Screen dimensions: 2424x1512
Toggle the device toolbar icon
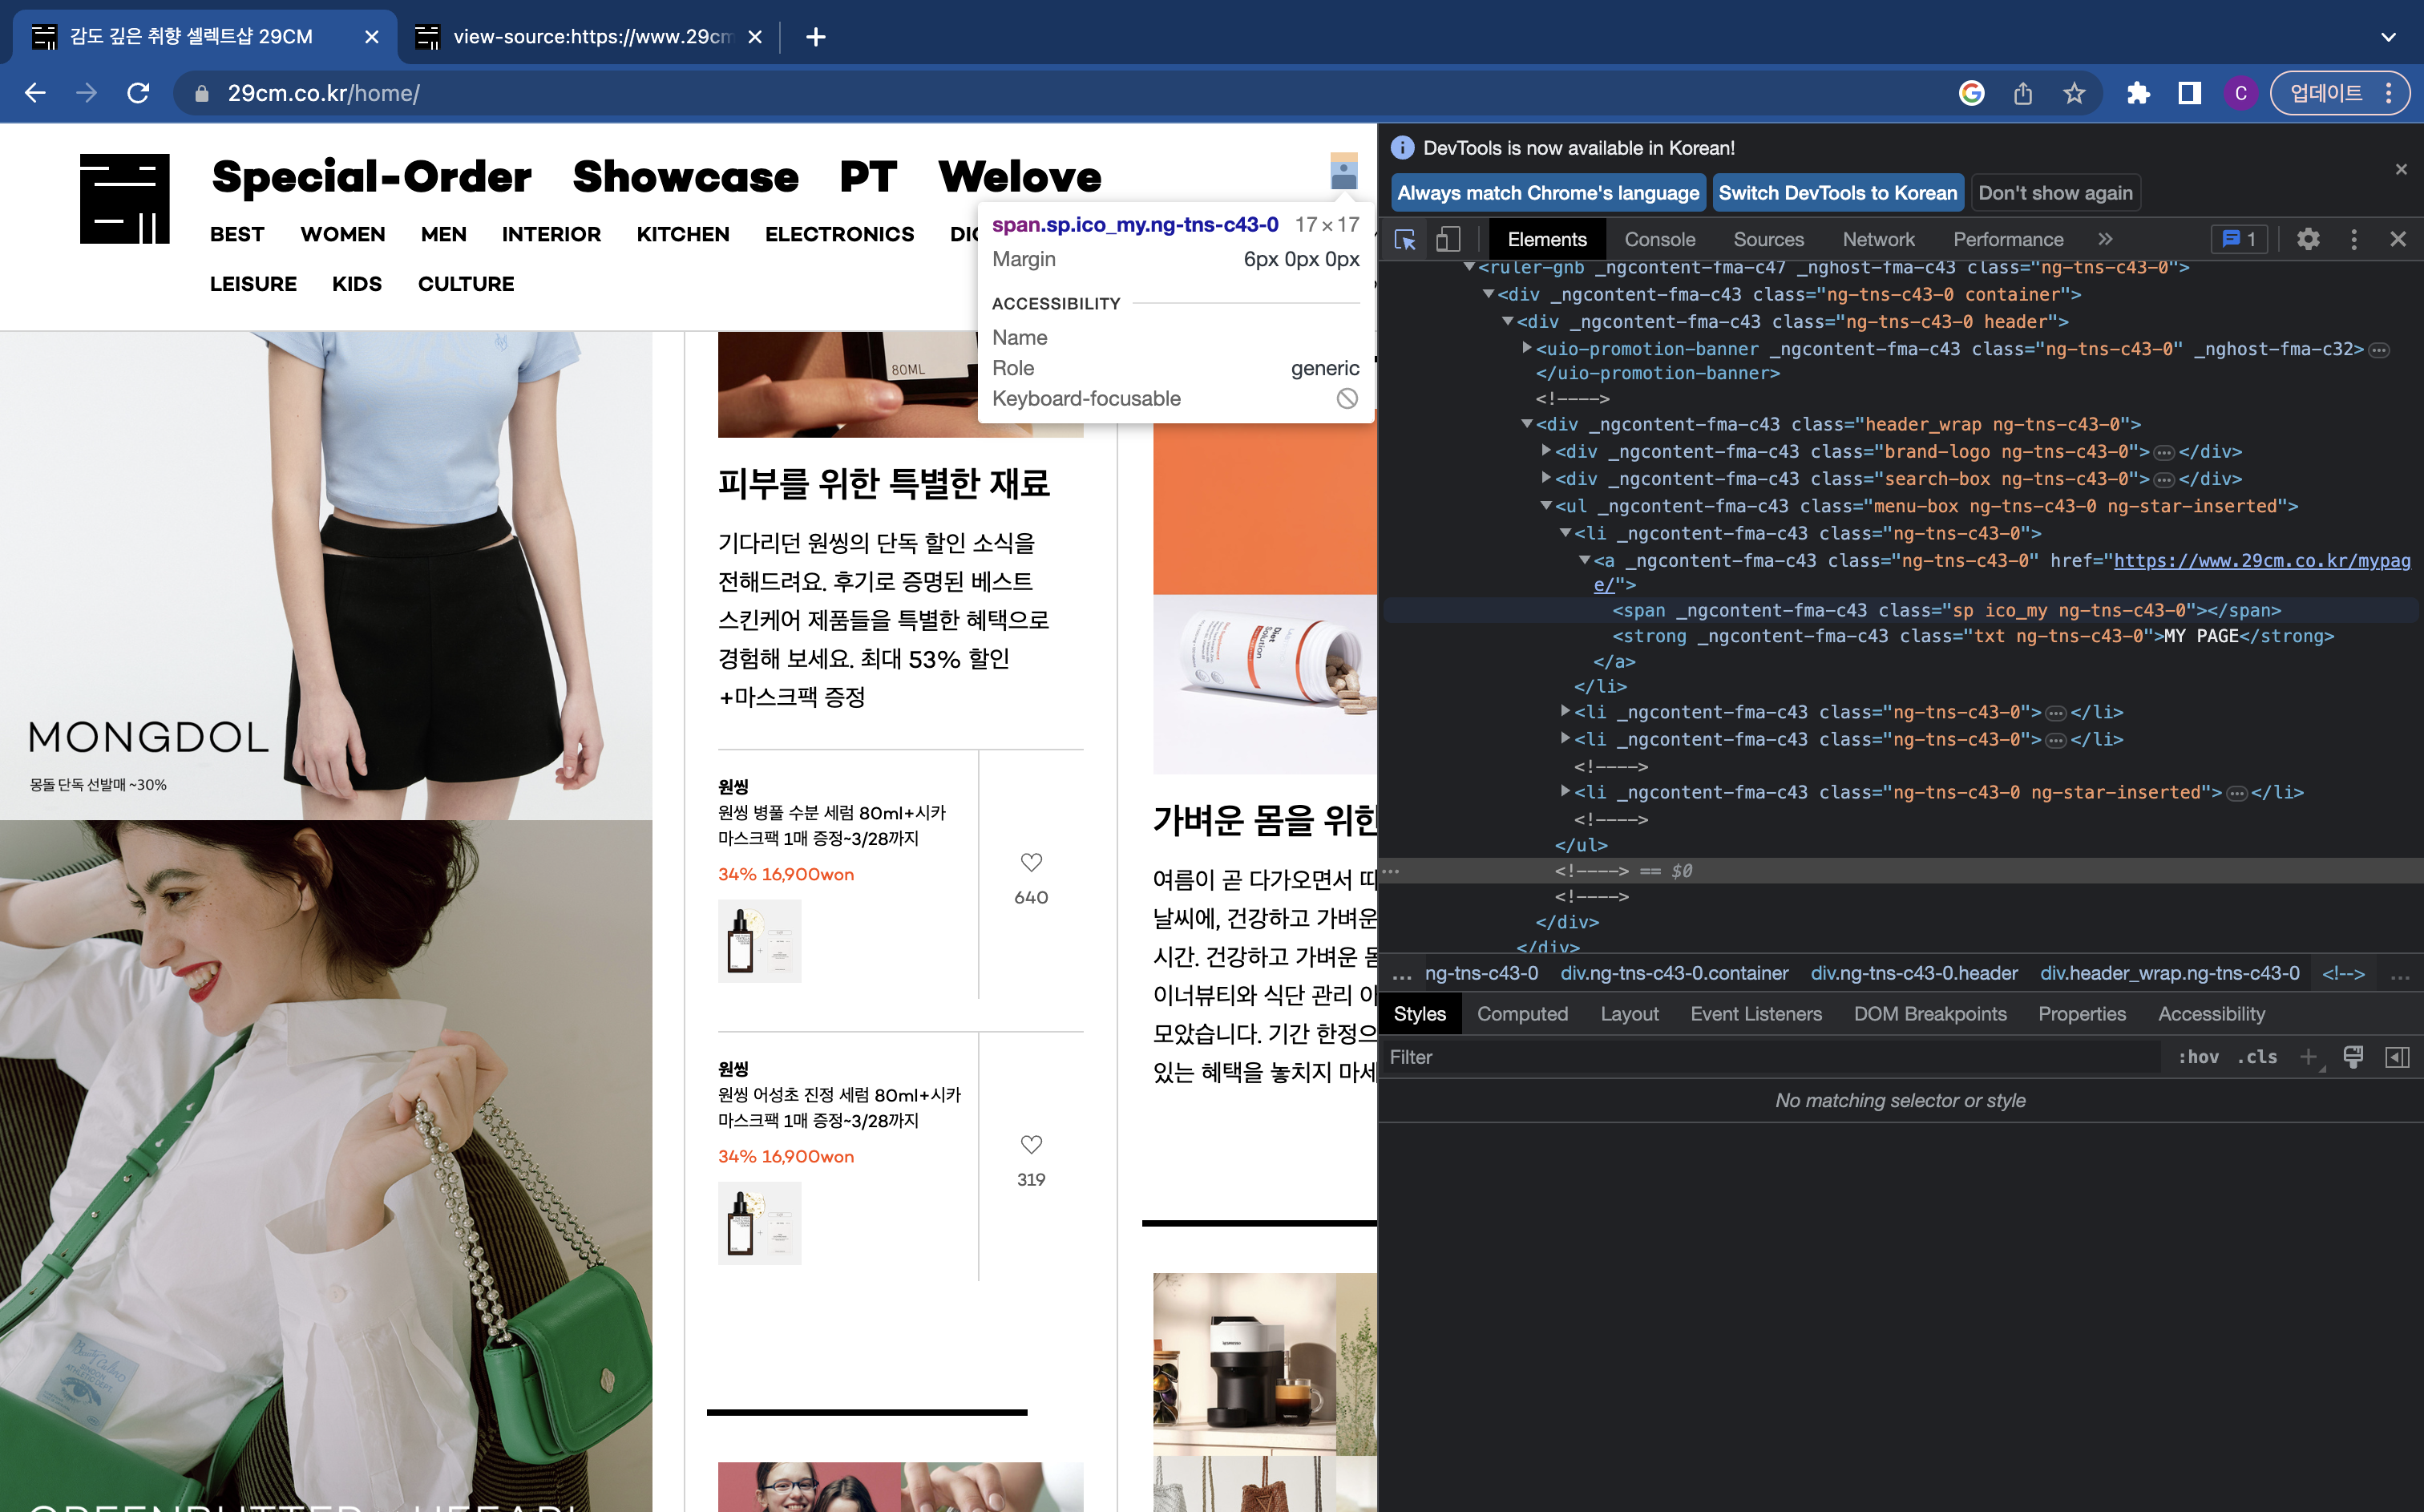1448,240
